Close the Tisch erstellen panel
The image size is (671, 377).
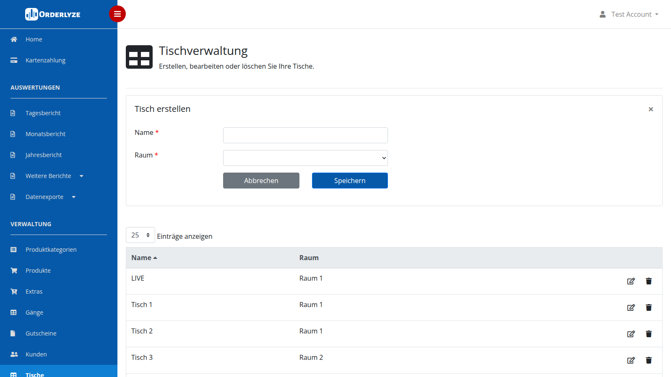click(651, 109)
